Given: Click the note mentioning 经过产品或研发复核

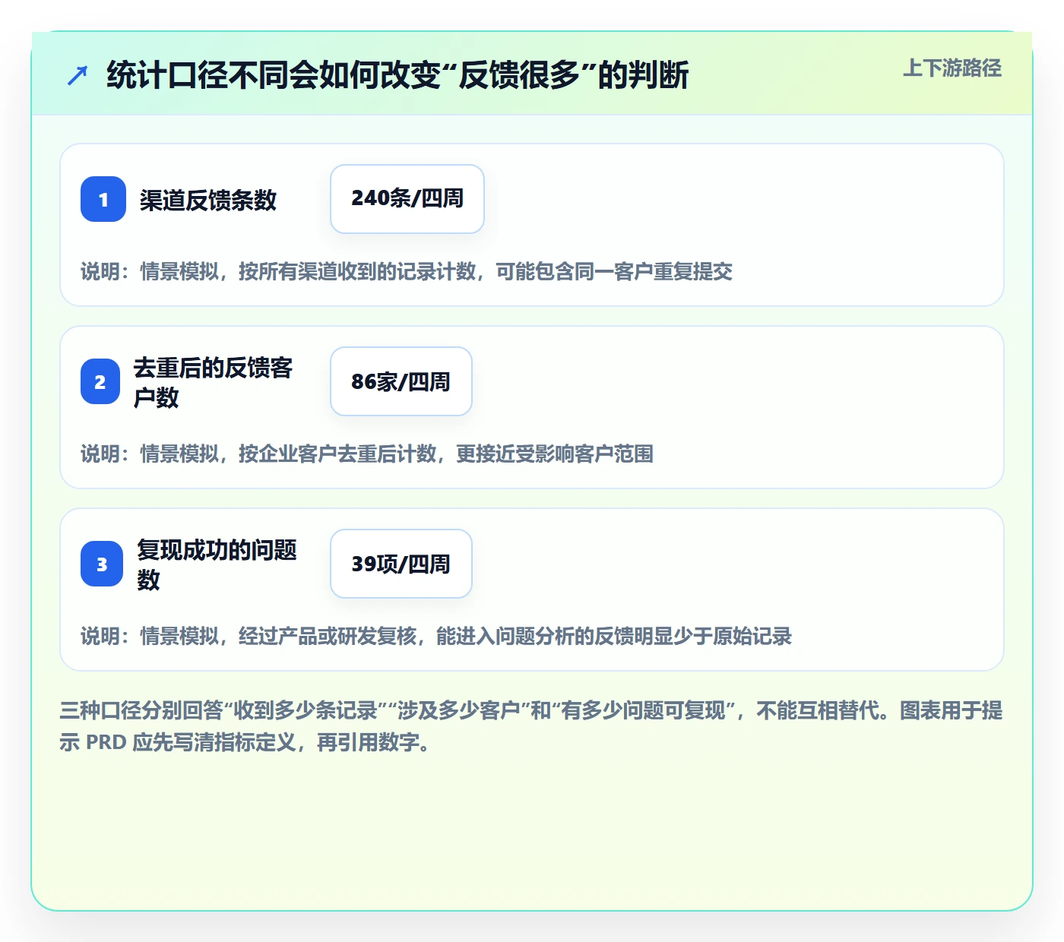Looking at the screenshot, I should click(x=436, y=636).
